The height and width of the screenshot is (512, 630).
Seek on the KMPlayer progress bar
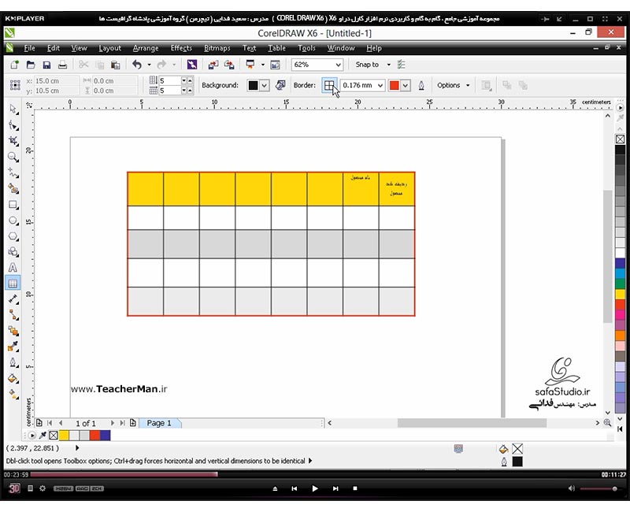point(313,475)
